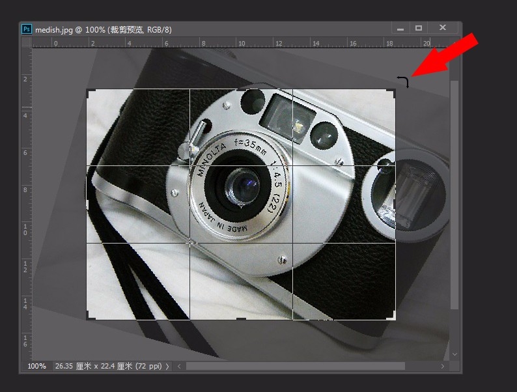Click the horizontal ruler at mark 10
The image size is (517, 392).
tap(240, 43)
